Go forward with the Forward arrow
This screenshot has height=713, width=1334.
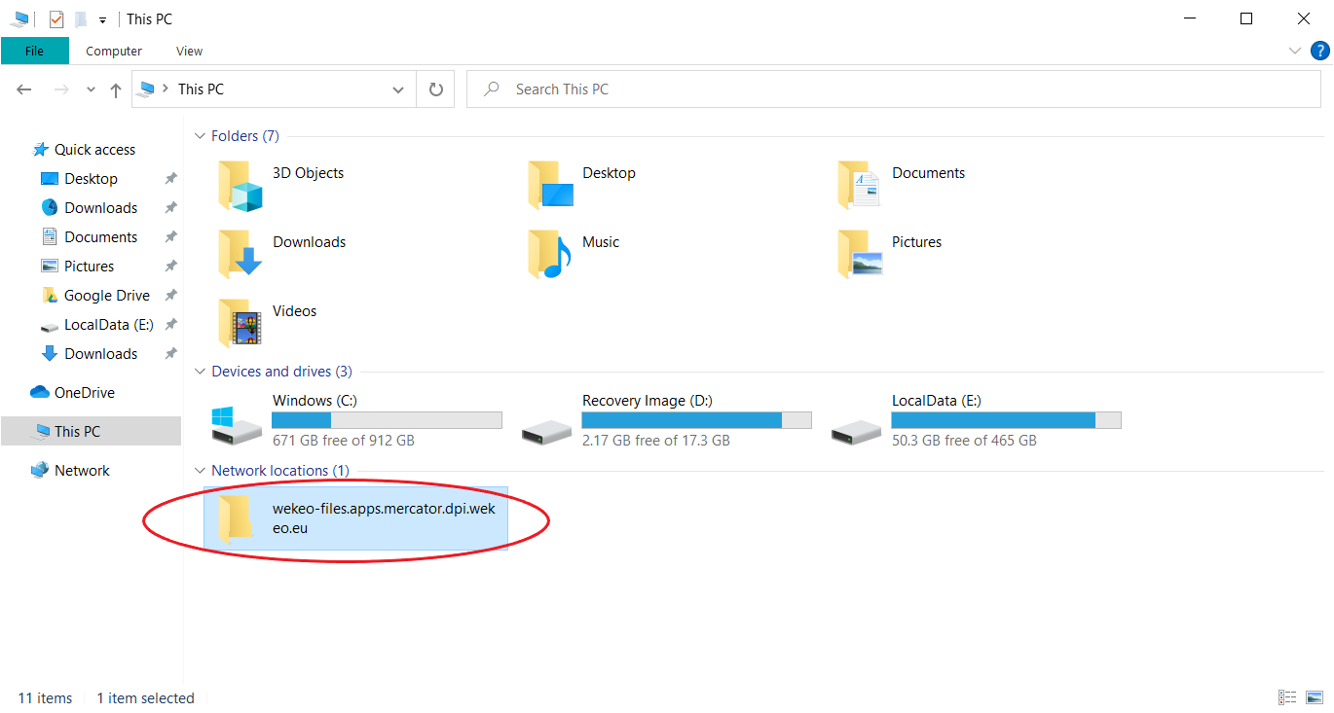click(x=61, y=89)
